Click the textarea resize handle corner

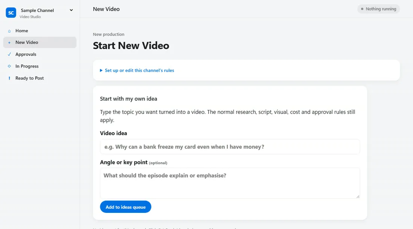point(358,196)
